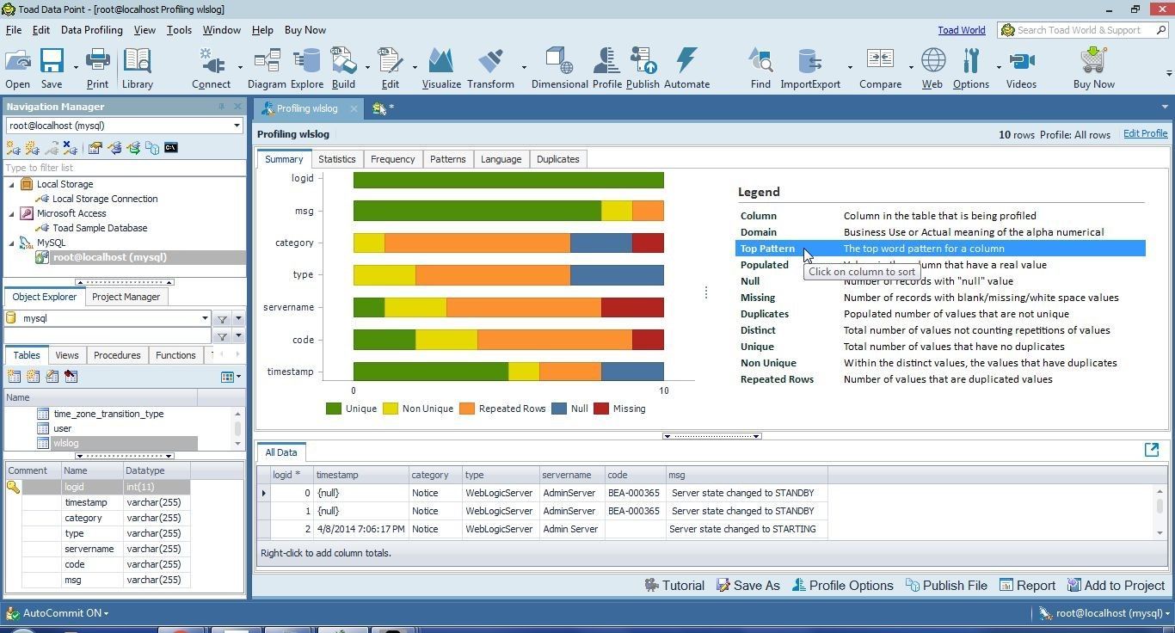1175x633 pixels.
Task: Switch to the Language tab
Action: coord(501,159)
